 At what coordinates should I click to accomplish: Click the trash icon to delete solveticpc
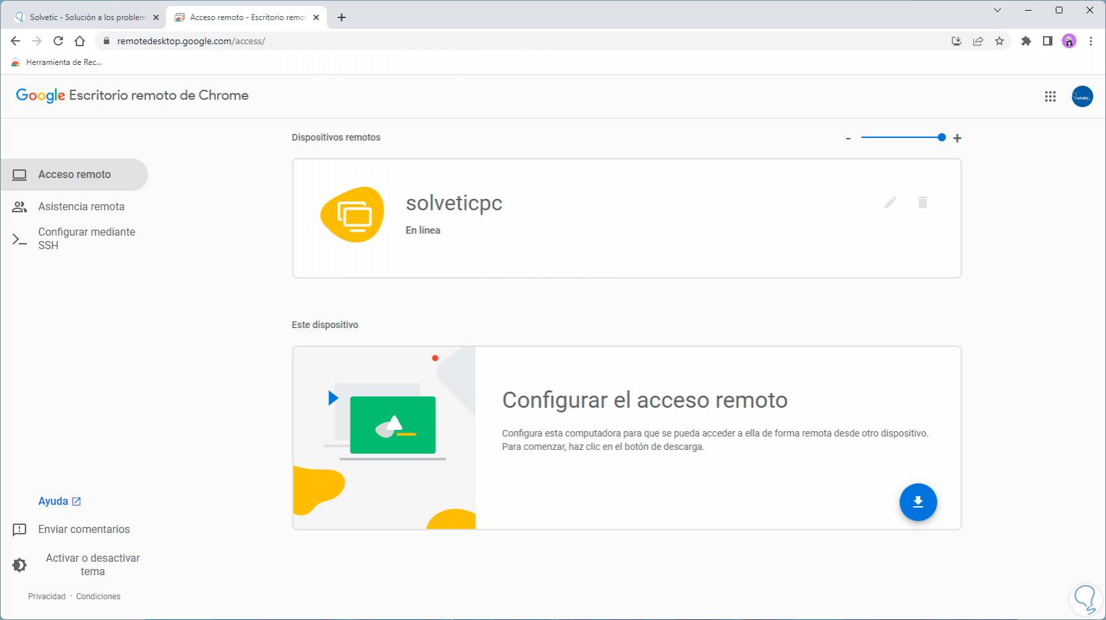click(922, 202)
